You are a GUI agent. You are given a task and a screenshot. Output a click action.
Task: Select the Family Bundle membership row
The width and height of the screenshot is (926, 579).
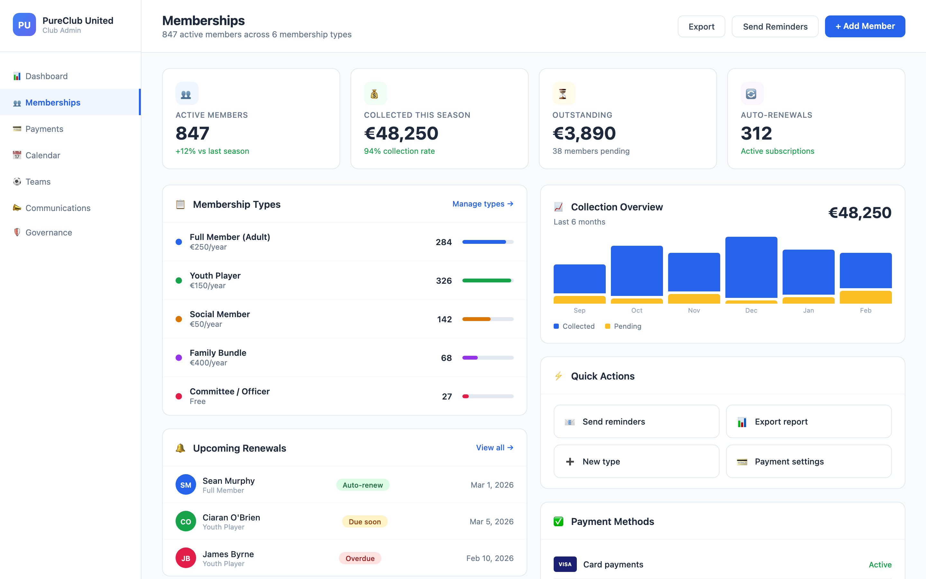pos(344,358)
